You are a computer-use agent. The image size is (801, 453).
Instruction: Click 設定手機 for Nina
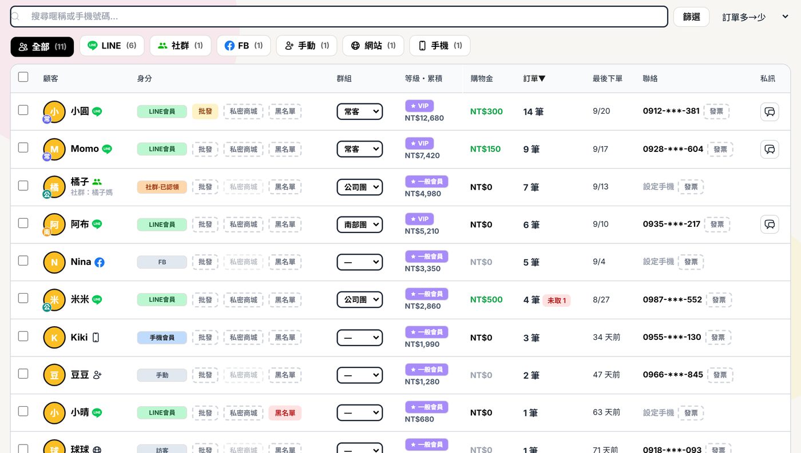659,262
